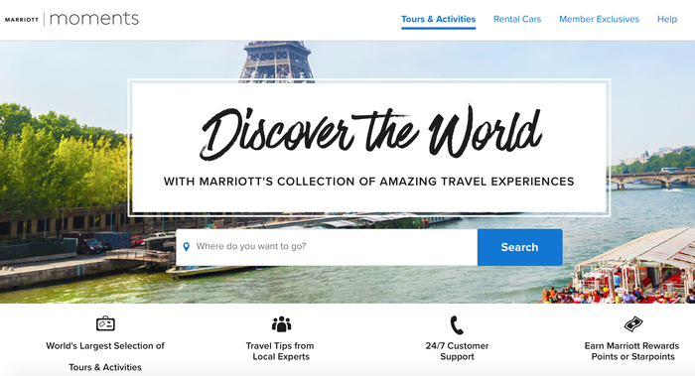The width and height of the screenshot is (695, 376).
Task: Open the Tours & Activities tab
Action: point(439,19)
